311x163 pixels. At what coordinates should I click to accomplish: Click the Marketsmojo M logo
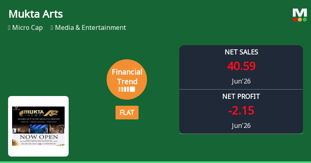click(x=300, y=15)
